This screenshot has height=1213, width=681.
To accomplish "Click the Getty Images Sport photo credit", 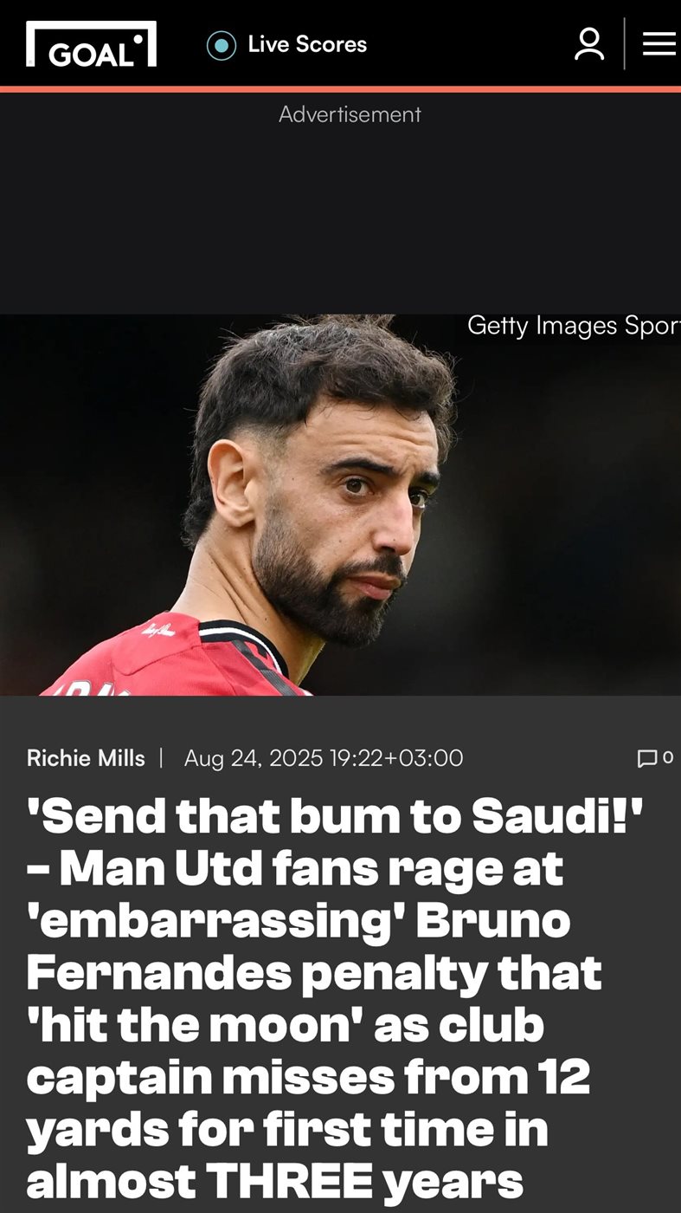I will click(x=574, y=326).
